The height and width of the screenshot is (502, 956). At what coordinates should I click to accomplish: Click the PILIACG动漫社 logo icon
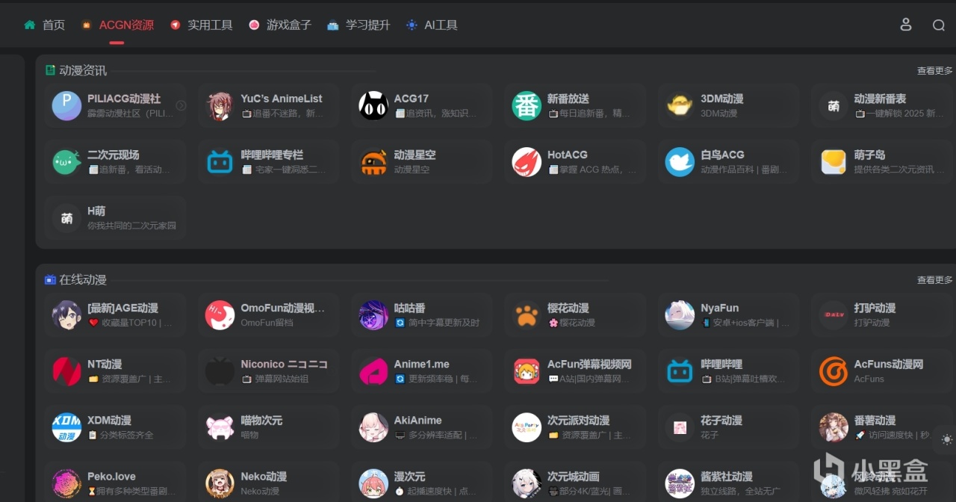66,106
